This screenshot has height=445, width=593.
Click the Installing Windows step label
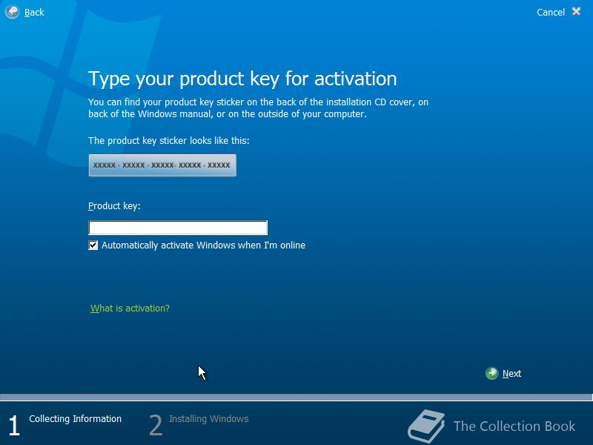[x=209, y=419]
